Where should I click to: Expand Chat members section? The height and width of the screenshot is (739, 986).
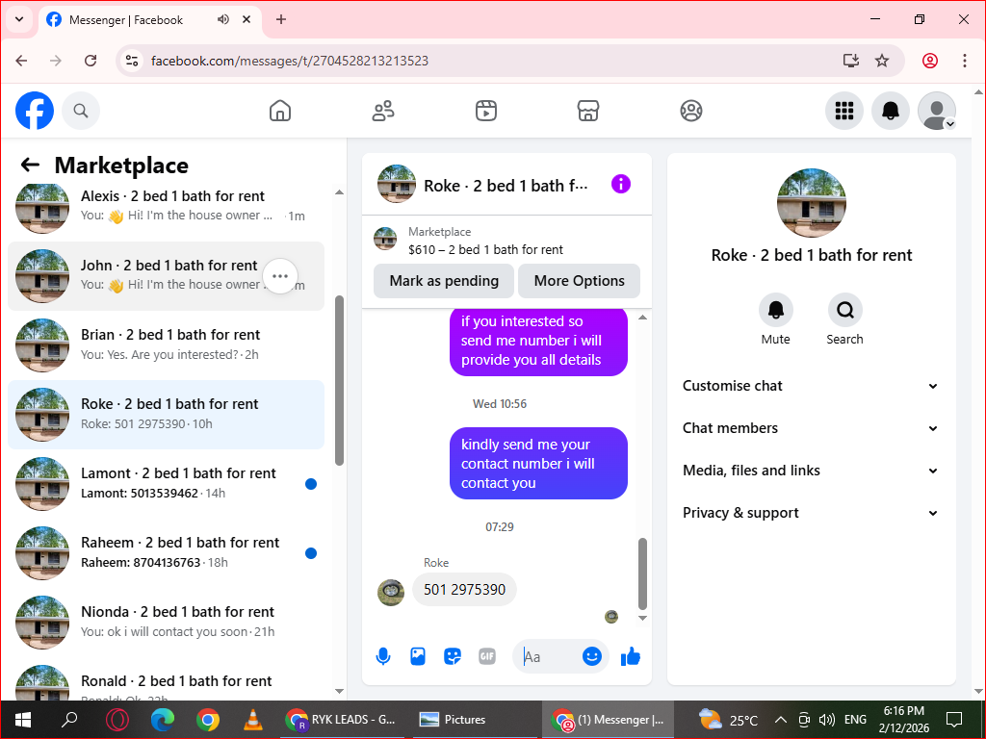811,428
